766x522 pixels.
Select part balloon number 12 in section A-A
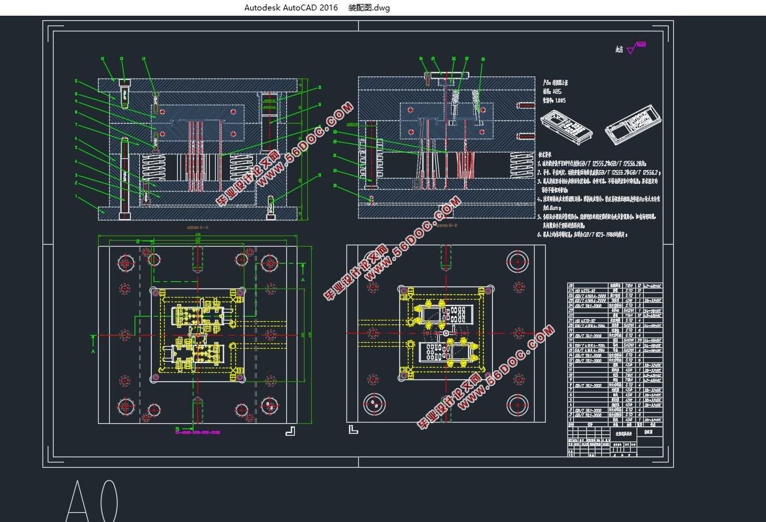[103, 59]
